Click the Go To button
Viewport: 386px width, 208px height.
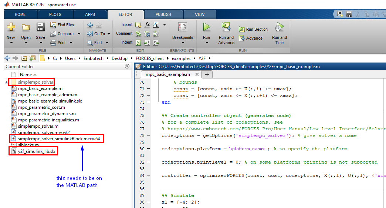96,34
